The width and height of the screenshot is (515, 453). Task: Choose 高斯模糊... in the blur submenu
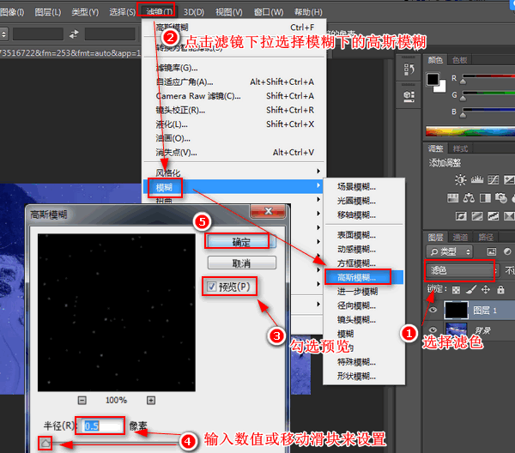(364, 277)
